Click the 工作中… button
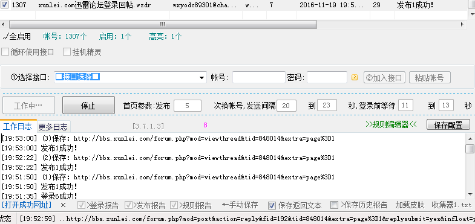The image size is (475, 224). (x=28, y=105)
